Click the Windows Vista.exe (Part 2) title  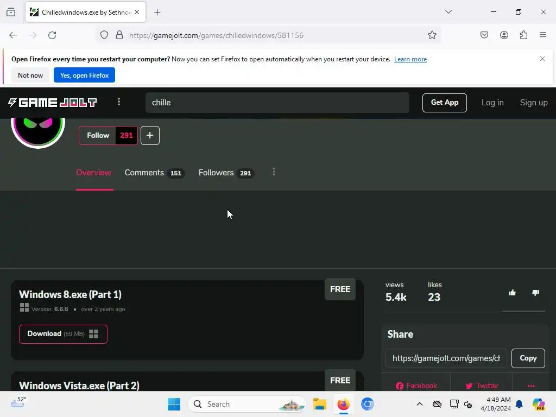click(x=79, y=386)
